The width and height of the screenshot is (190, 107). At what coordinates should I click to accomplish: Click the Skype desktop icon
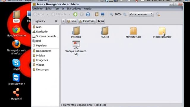(x=16, y=64)
